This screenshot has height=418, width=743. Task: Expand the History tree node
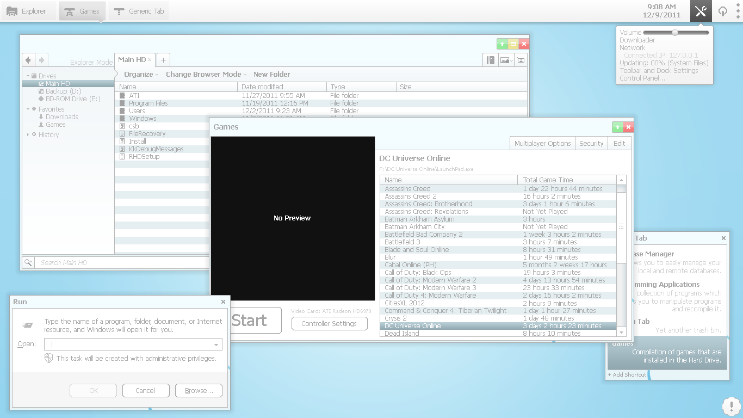tap(28, 134)
